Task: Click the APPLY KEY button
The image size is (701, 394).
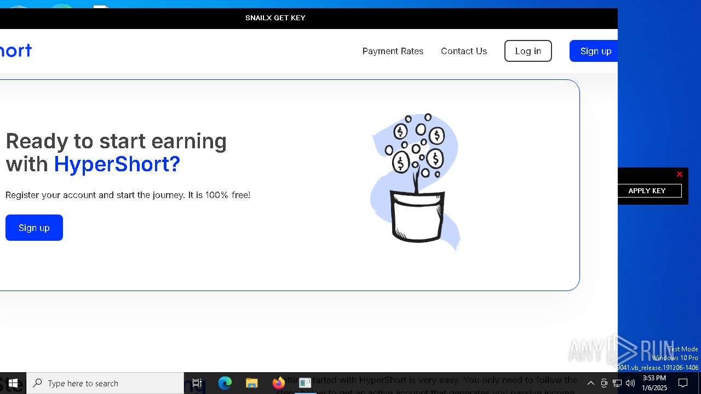Action: pyautogui.click(x=647, y=190)
